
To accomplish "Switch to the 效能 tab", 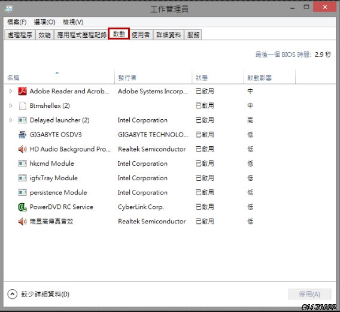I will (x=45, y=35).
